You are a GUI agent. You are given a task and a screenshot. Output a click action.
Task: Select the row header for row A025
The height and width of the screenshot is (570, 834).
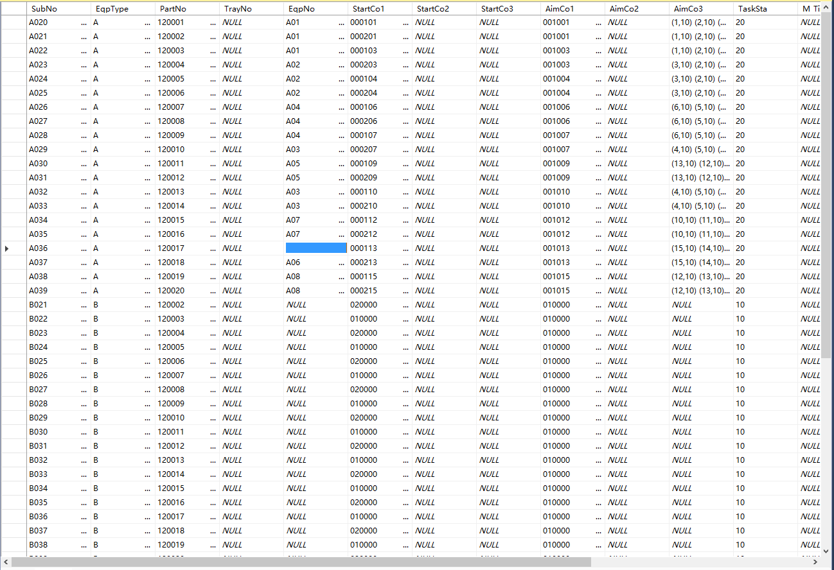tap(13, 93)
